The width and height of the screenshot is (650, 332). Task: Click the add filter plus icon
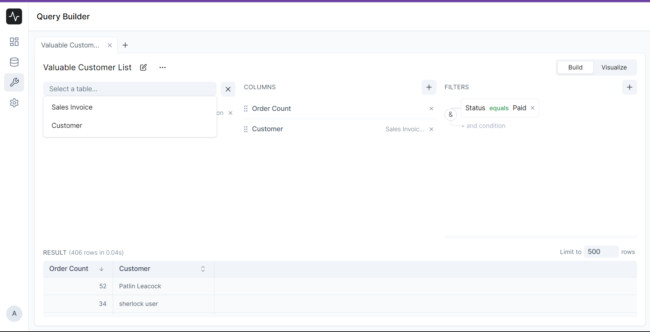click(630, 87)
